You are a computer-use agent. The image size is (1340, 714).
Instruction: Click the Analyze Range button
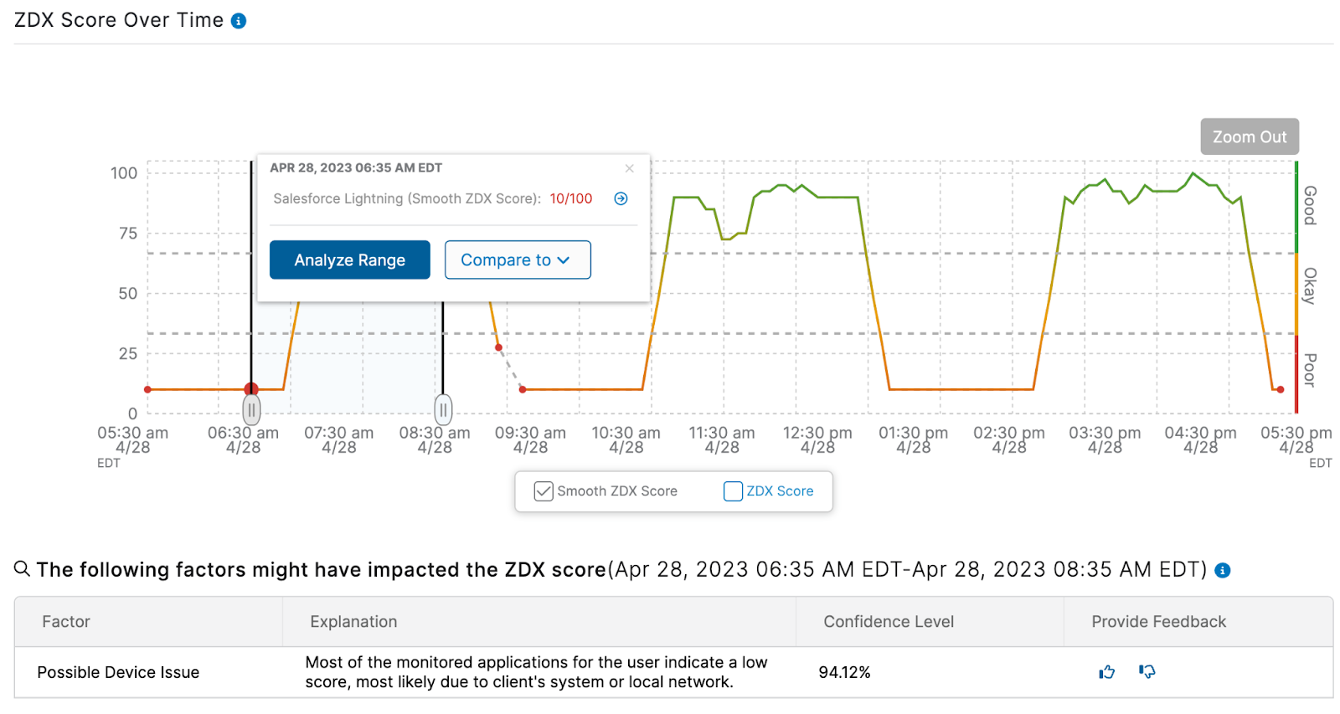pyautogui.click(x=350, y=260)
